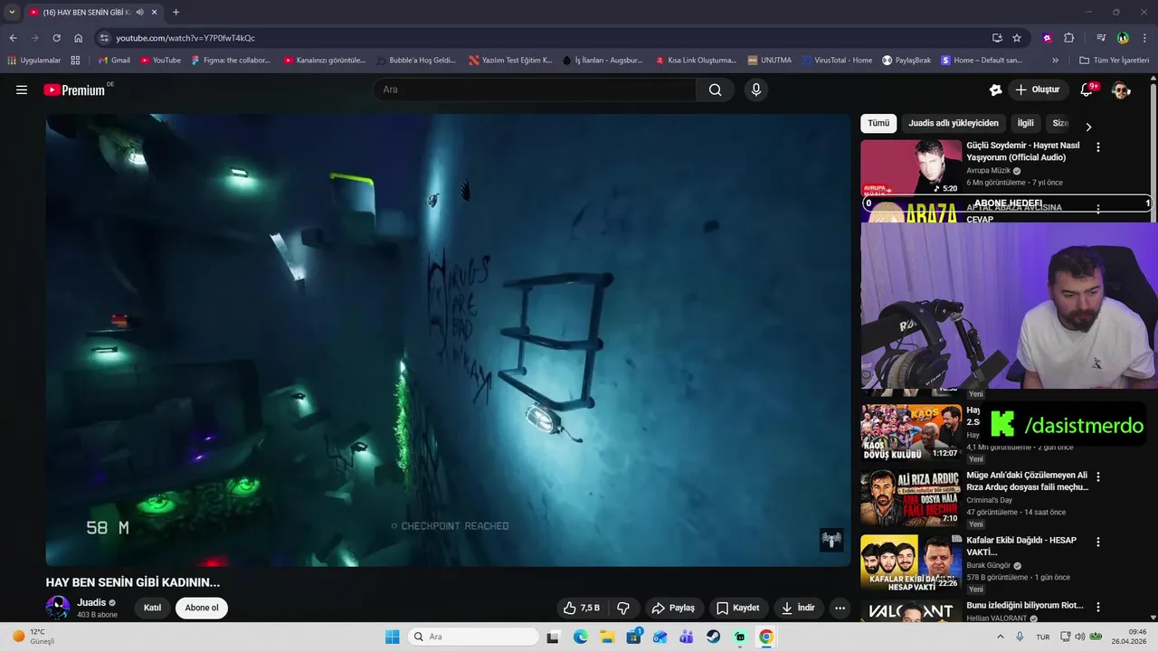Open Task View on taskbar
Viewport: 1158px width, 651px height.
tap(553, 637)
